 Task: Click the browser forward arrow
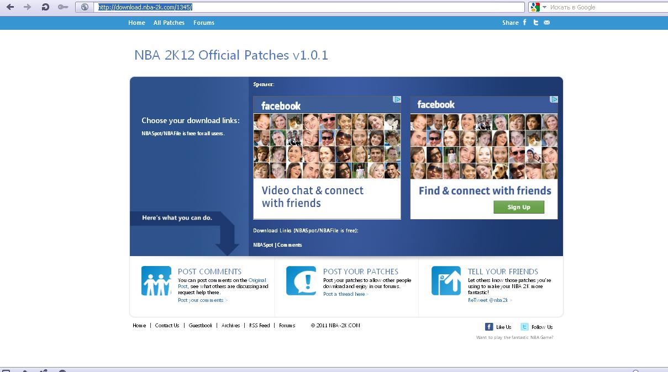tap(27, 7)
